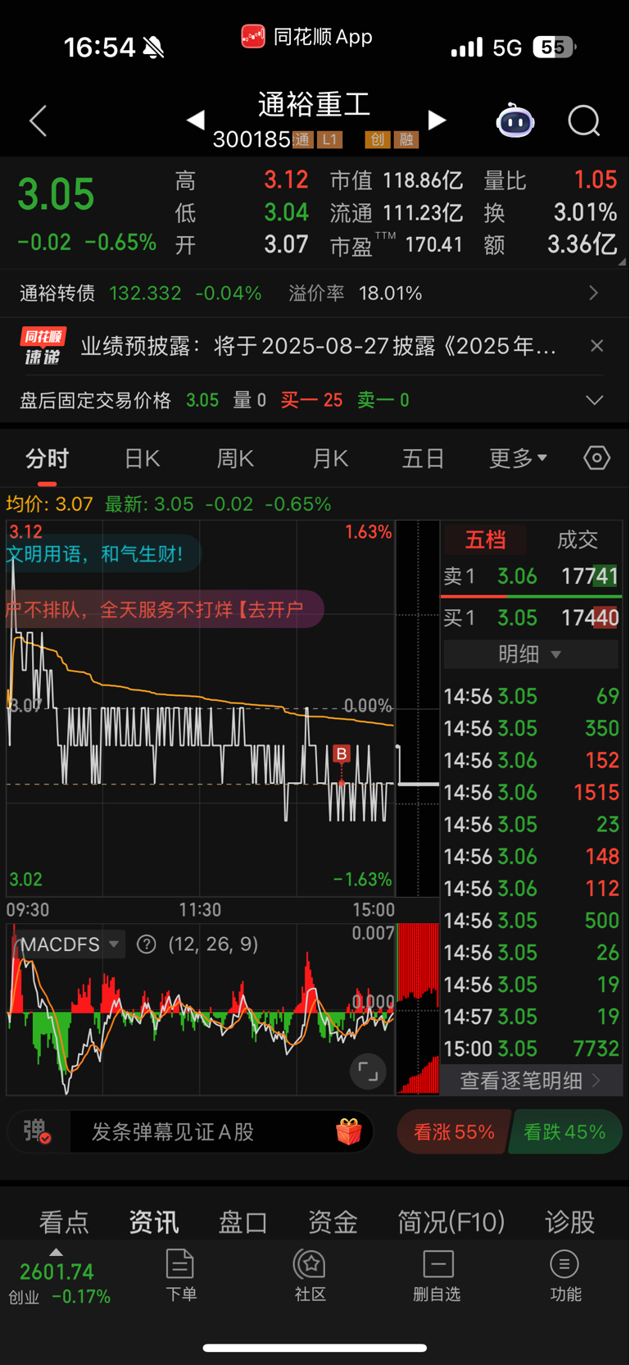Image resolution: width=630 pixels, height=1365 pixels.
Task: Tap the trade row with volume 1515
Action: (531, 793)
